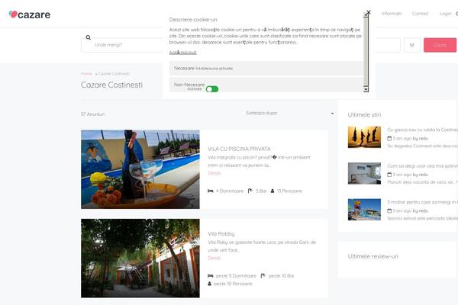Image resolution: width=458 pixels, height=305 pixels.
Task: Click bath icon next to '5 Bai'
Action: pyautogui.click(x=250, y=191)
